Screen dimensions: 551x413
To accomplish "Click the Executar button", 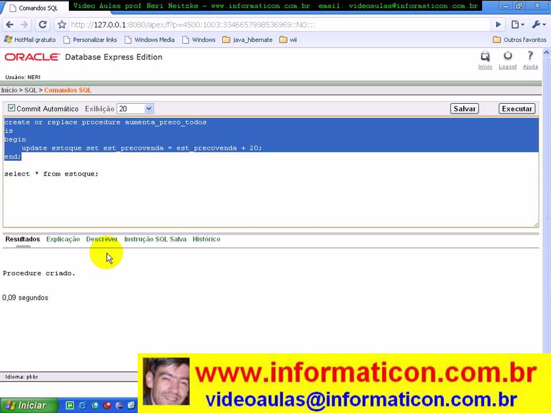I will point(517,109).
